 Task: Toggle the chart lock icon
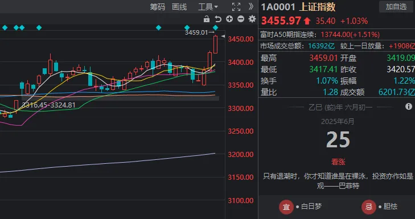[x=207, y=19]
